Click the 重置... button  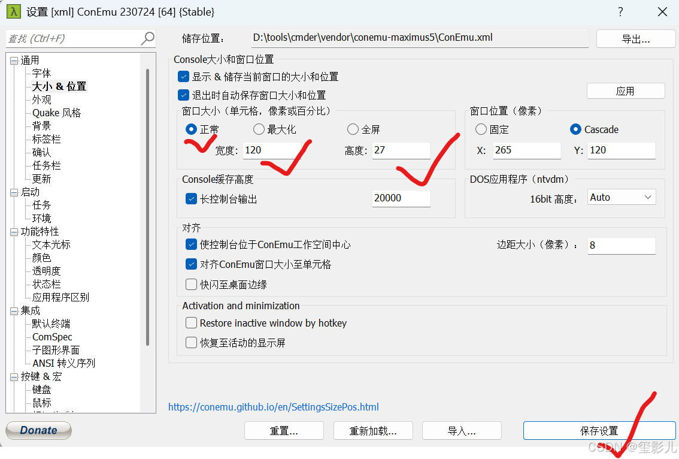284,431
